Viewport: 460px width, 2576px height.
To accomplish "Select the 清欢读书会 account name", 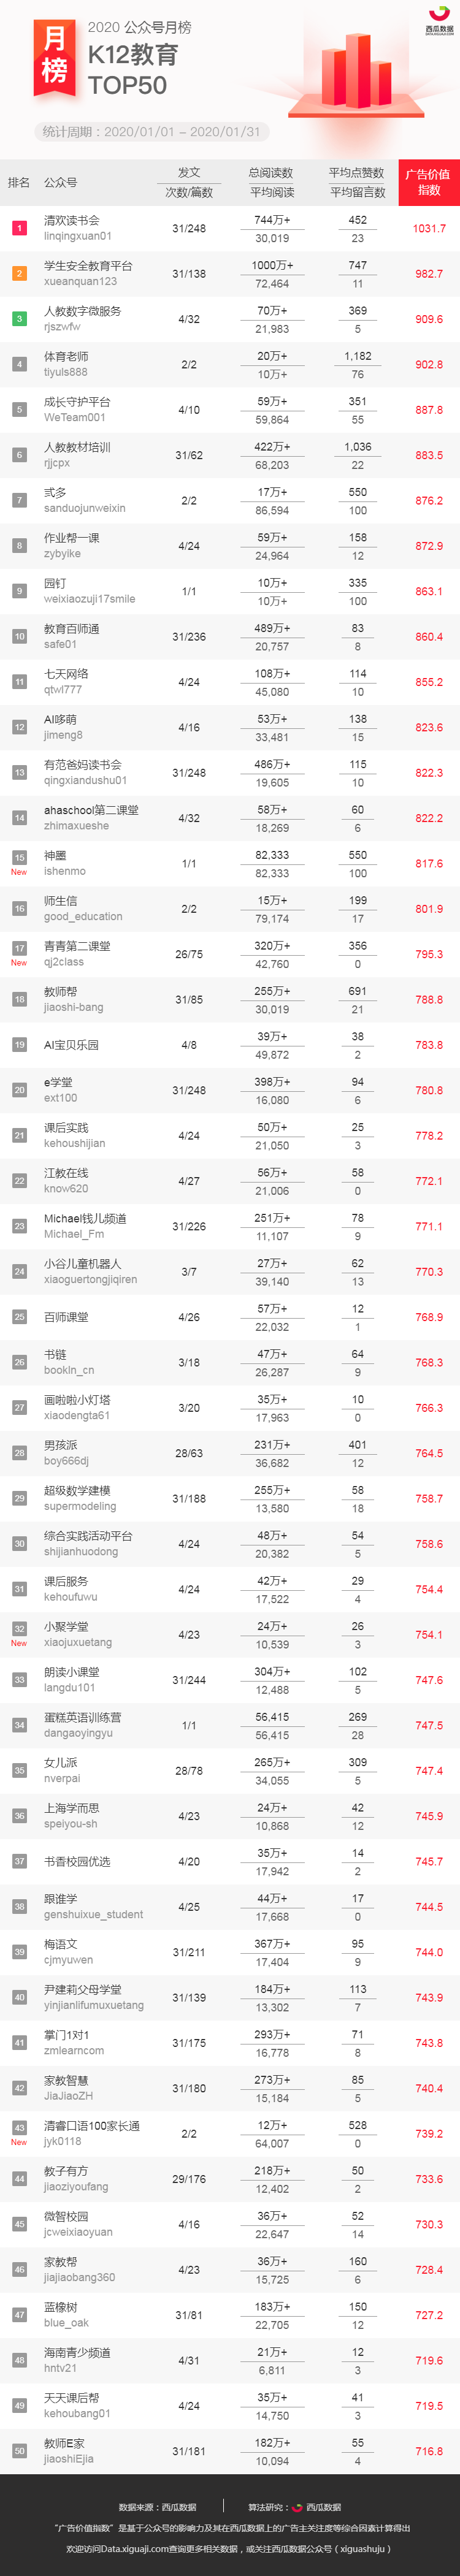I will (72, 220).
